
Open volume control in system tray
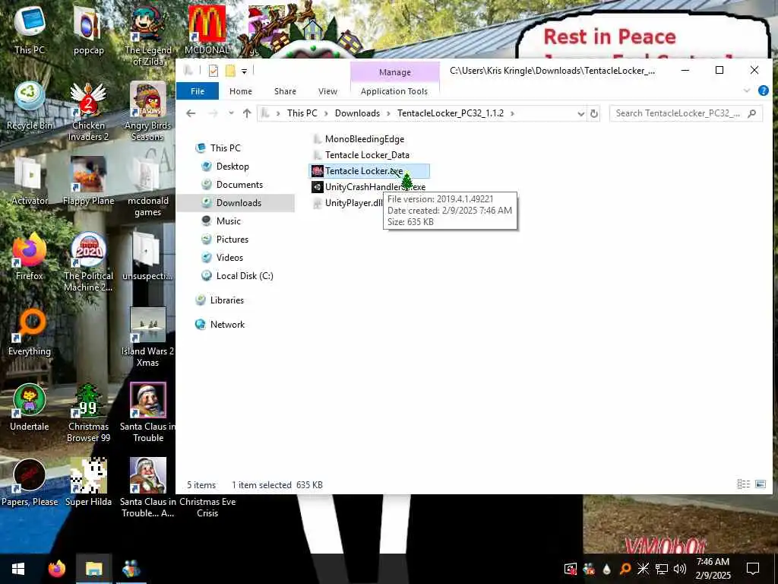[680, 569]
